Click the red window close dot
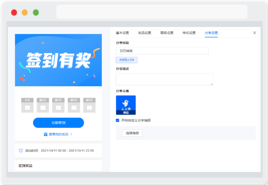The height and width of the screenshot is (185, 268). coord(14,12)
